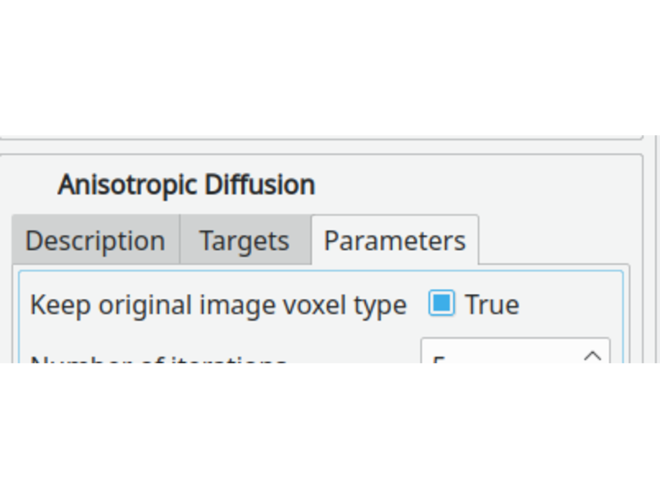Open the Targets tab

[244, 241]
